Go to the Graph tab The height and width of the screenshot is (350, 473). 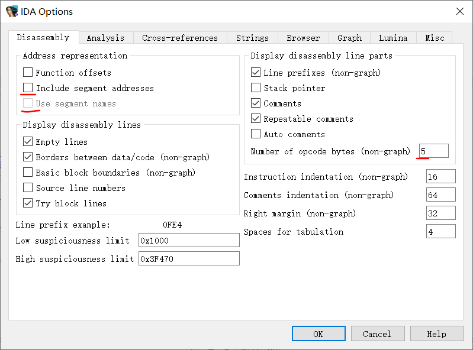pyautogui.click(x=349, y=38)
